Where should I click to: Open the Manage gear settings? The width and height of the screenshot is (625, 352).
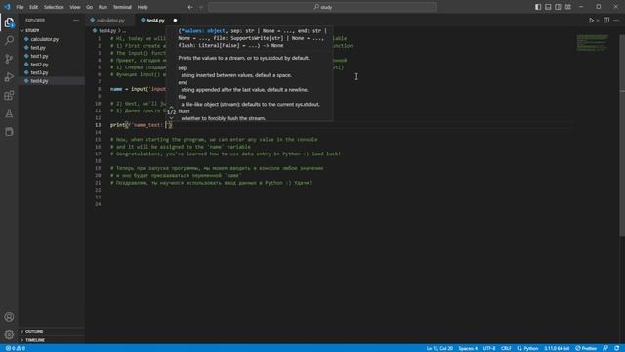(9, 334)
